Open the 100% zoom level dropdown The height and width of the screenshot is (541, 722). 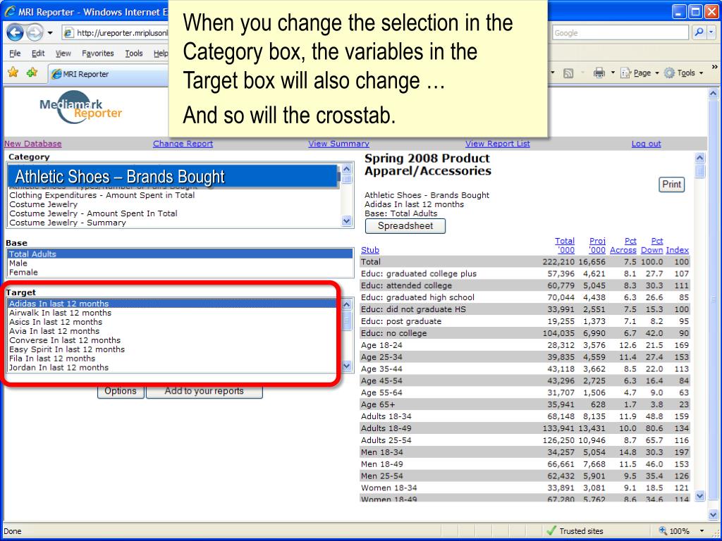tap(702, 531)
